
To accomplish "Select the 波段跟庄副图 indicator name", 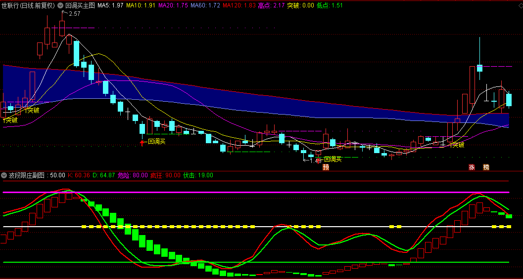I will pyautogui.click(x=26, y=175).
